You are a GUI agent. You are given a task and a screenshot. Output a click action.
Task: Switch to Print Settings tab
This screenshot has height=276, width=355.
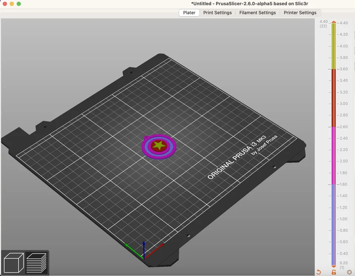[x=217, y=13]
